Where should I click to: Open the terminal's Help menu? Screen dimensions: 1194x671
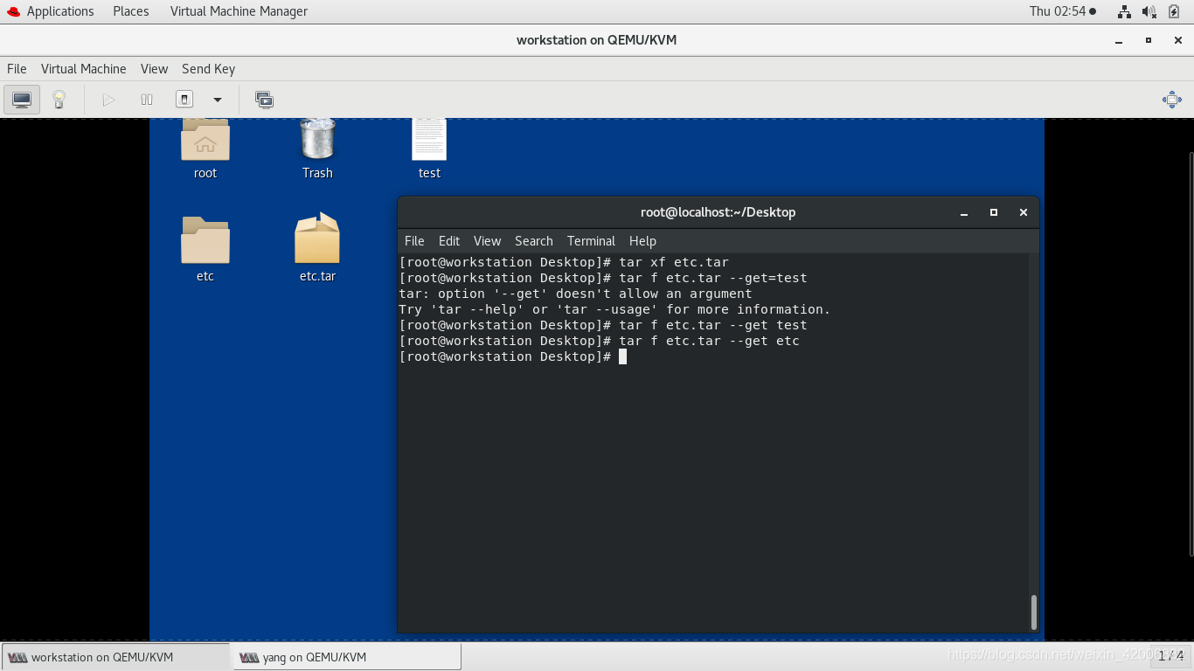642,241
